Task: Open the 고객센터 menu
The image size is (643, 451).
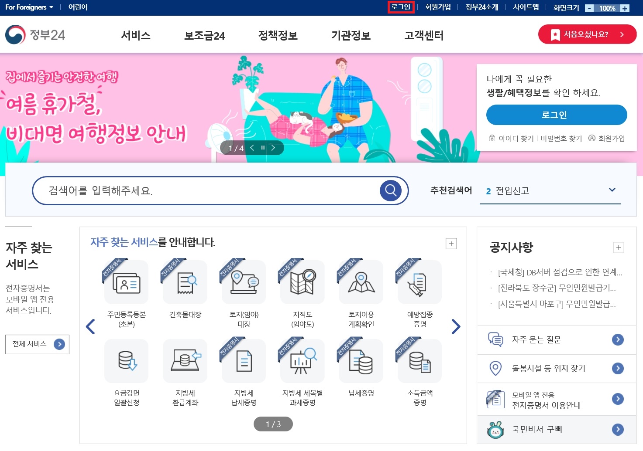Action: click(424, 35)
